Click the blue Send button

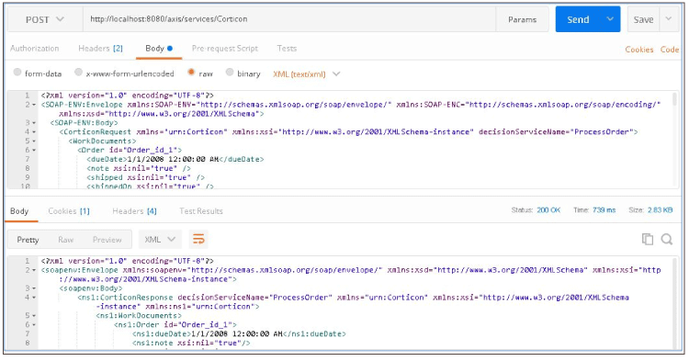point(578,19)
